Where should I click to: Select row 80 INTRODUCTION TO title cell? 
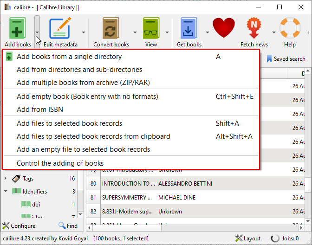[x=128, y=183]
